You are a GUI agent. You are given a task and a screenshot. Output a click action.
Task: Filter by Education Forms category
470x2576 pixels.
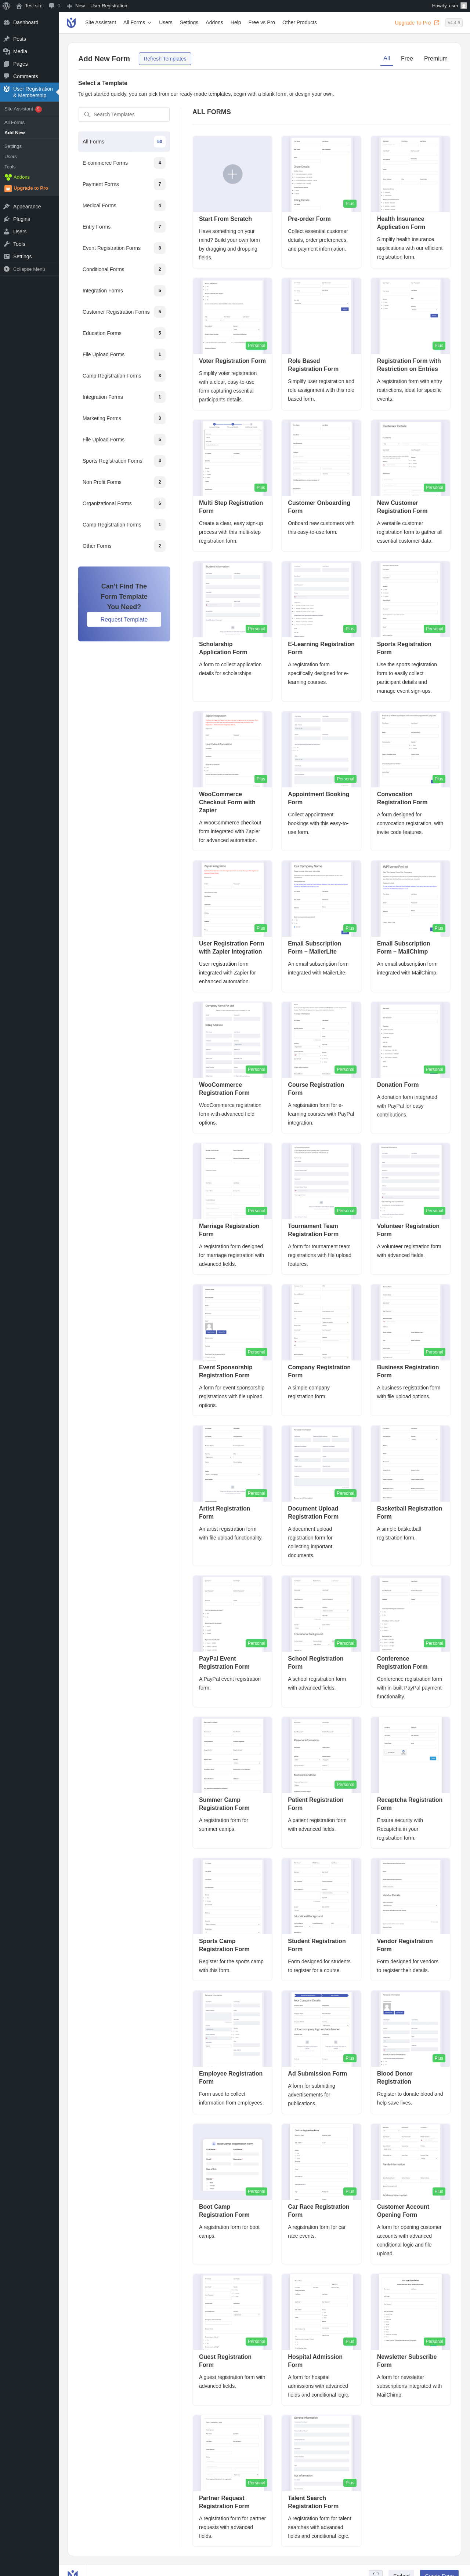[x=124, y=333]
